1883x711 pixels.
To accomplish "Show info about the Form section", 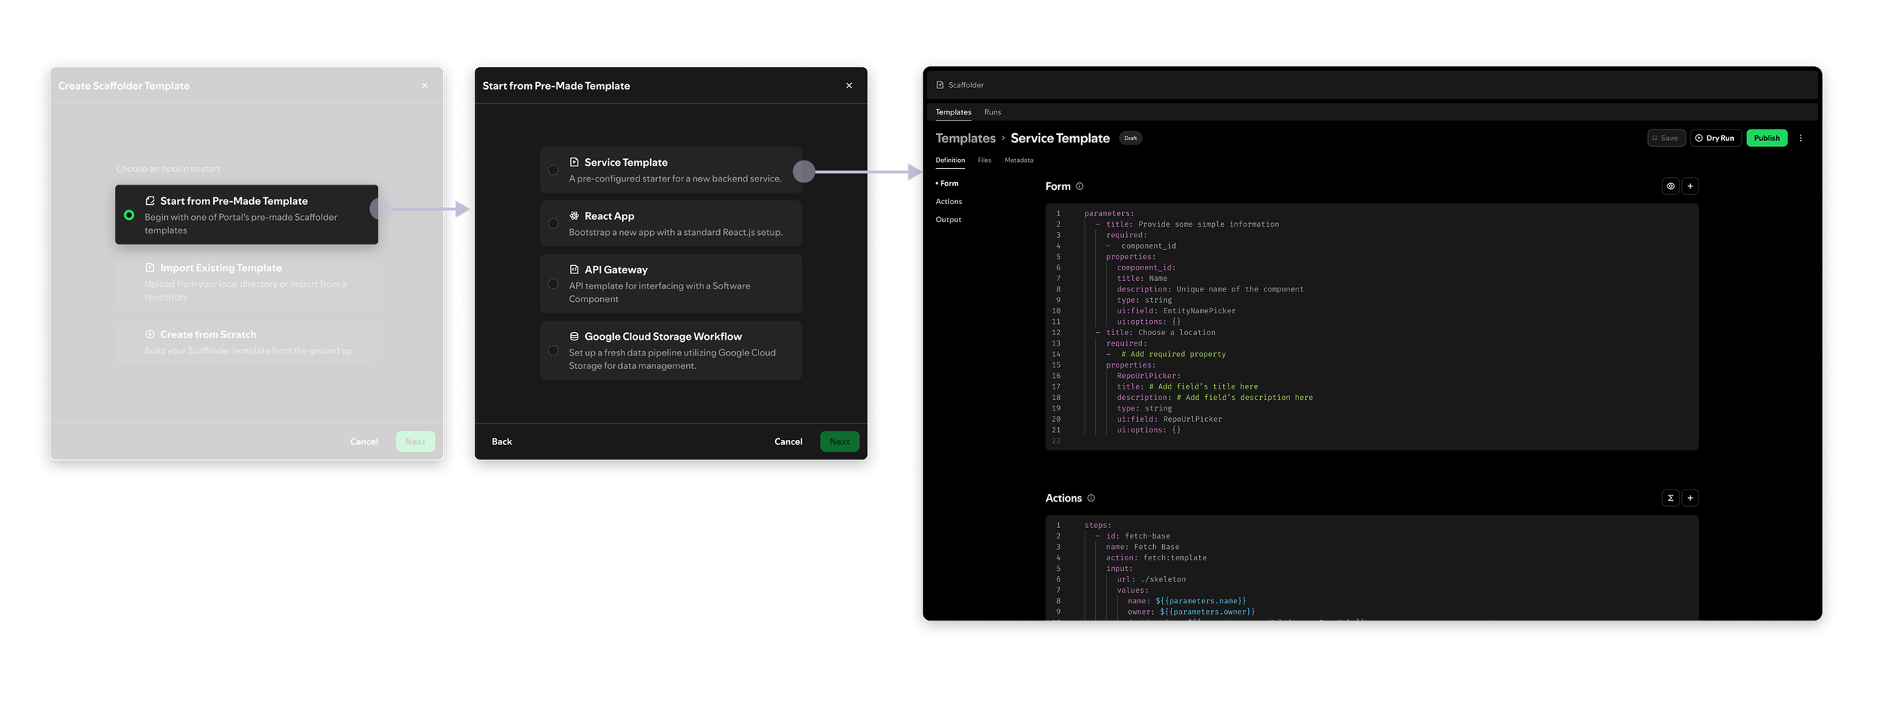I will point(1079,187).
